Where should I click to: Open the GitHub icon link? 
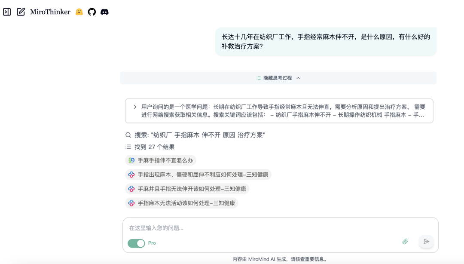point(92,12)
